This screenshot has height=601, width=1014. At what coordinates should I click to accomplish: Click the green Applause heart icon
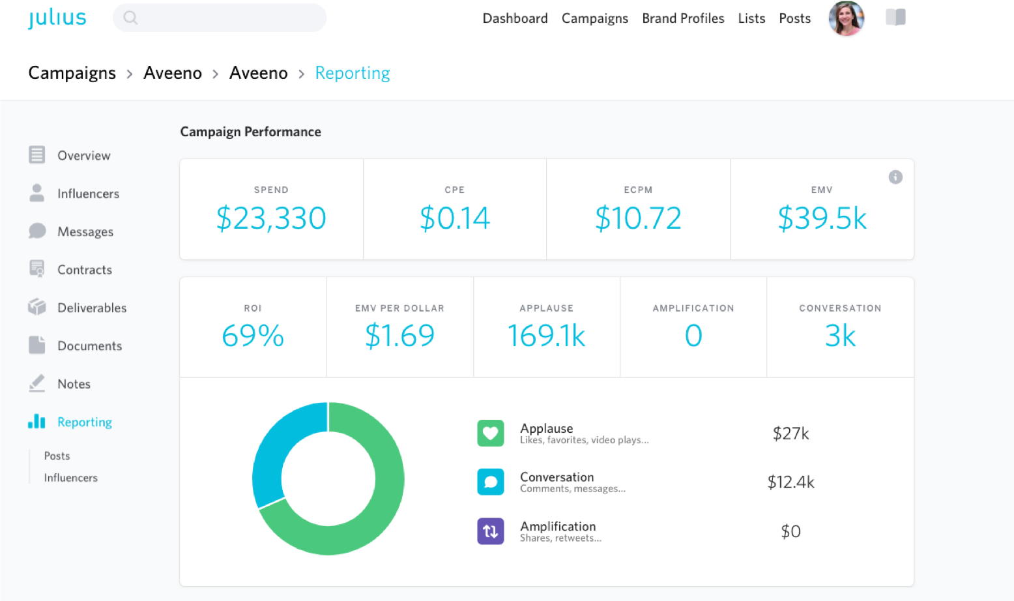tap(490, 433)
